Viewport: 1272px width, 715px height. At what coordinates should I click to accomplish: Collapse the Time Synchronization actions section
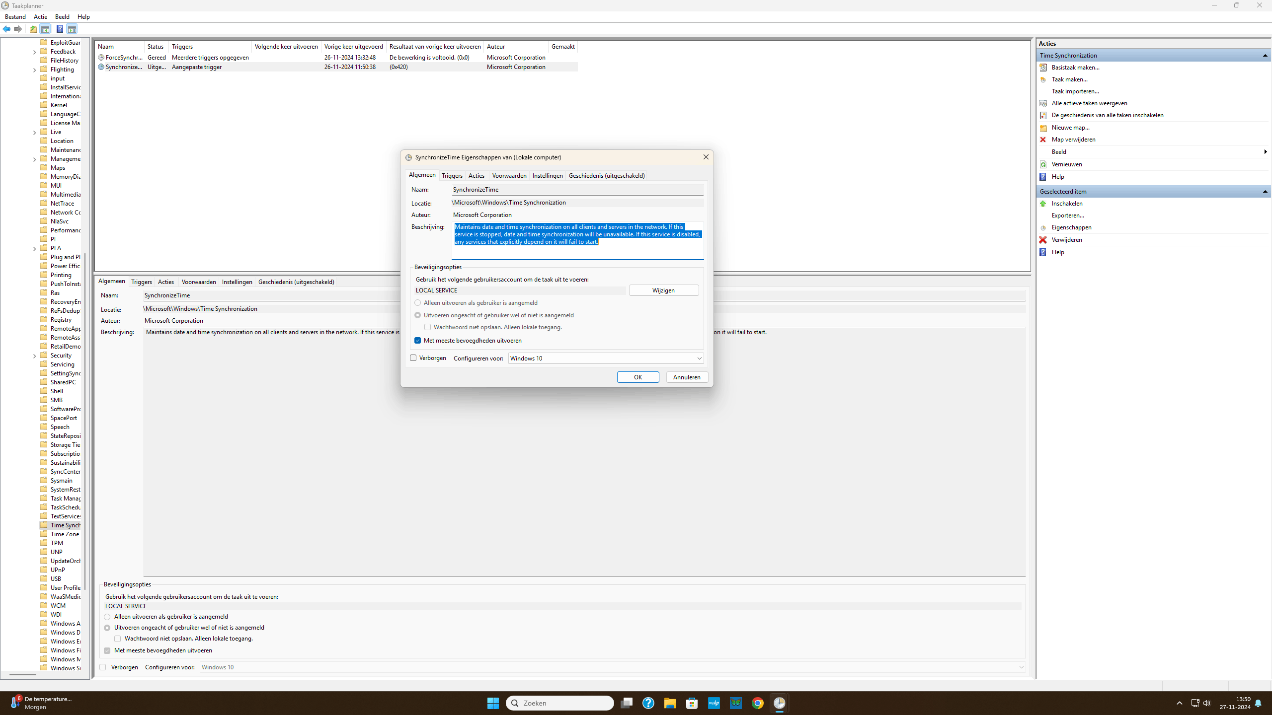1265,56
